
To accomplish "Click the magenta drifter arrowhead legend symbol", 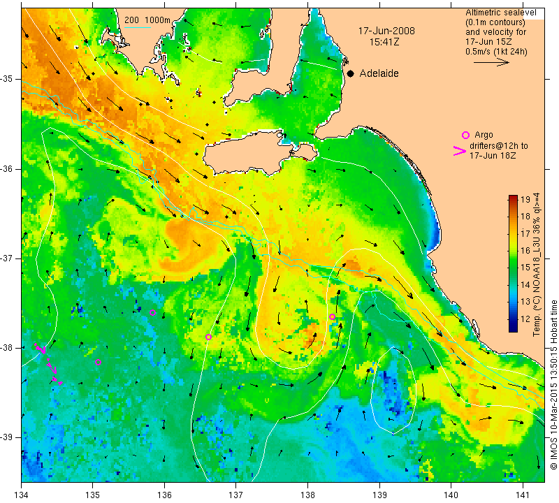I will 460,151.
